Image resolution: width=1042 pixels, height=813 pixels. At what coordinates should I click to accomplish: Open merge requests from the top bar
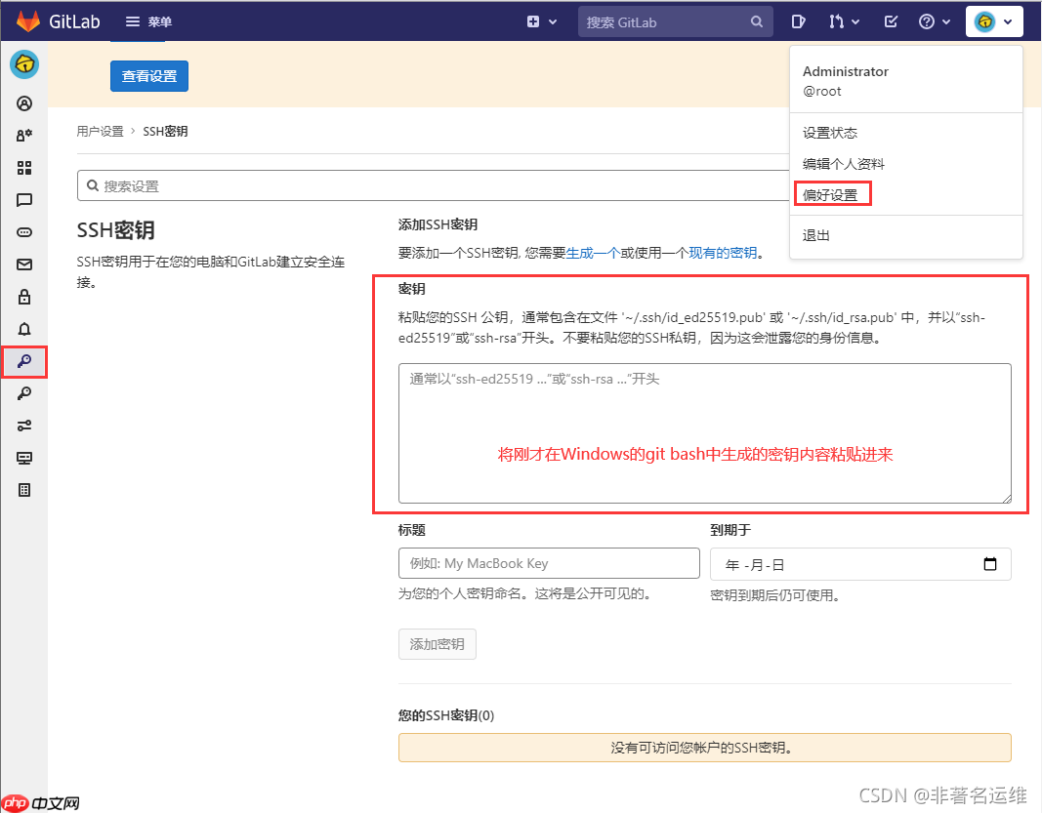click(x=838, y=20)
